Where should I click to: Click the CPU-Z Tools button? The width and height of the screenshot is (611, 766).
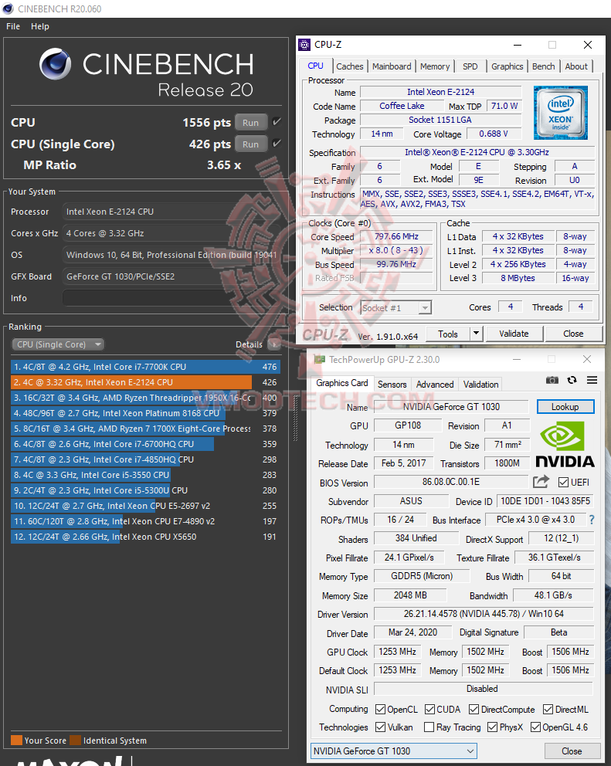click(x=448, y=334)
